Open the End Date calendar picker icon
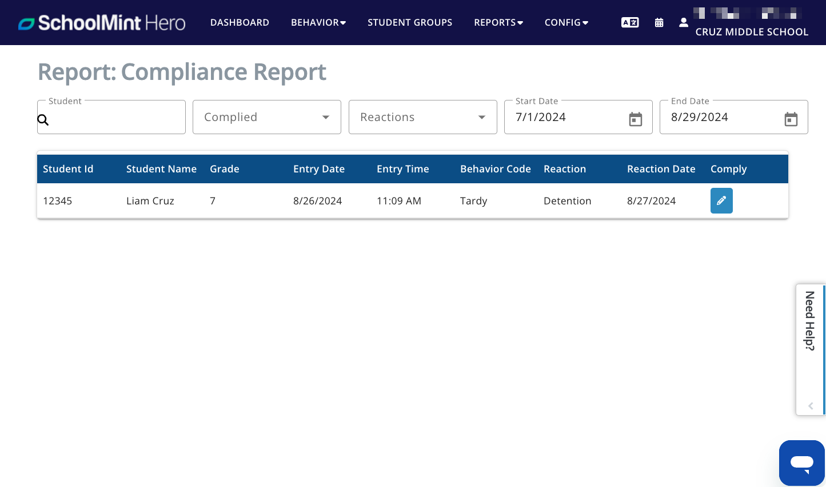Viewport: 826px width, 487px height. click(x=791, y=119)
